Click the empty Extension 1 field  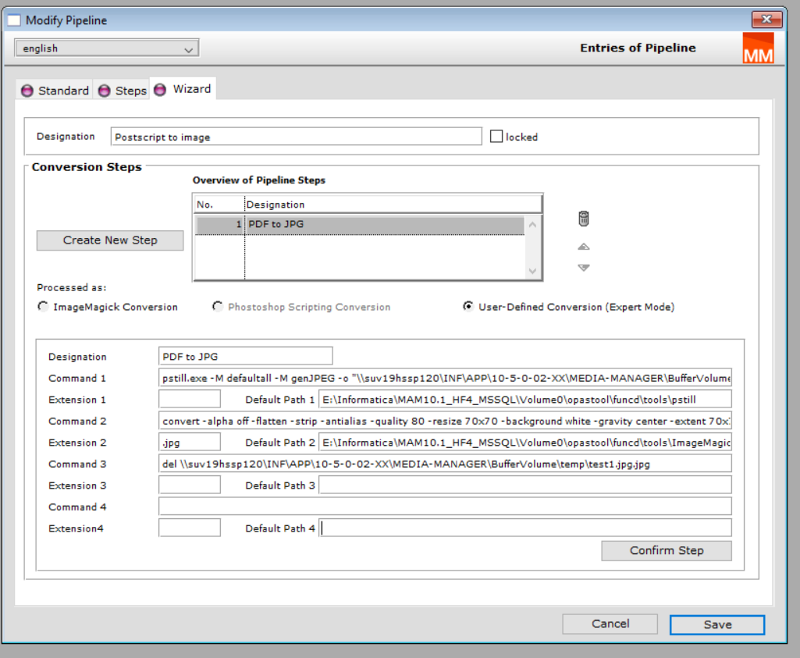(x=190, y=400)
